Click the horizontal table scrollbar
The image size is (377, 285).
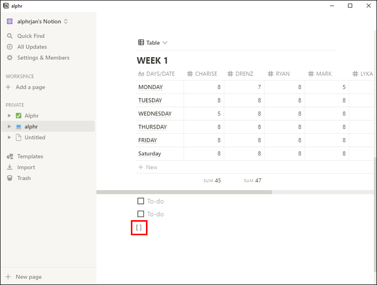click(184, 192)
